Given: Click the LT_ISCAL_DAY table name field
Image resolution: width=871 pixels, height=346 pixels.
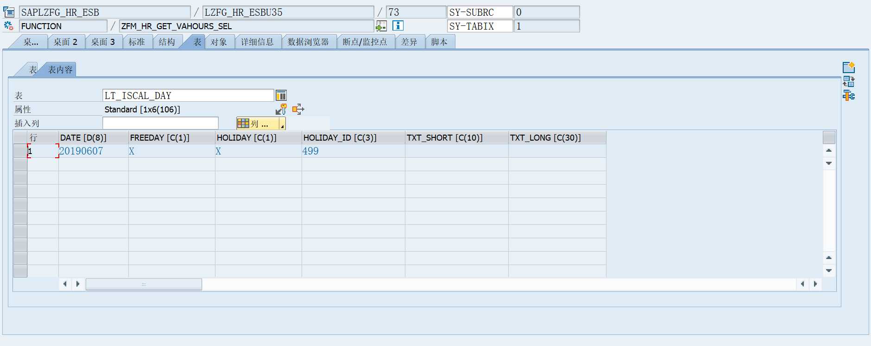Looking at the screenshot, I should (188, 95).
